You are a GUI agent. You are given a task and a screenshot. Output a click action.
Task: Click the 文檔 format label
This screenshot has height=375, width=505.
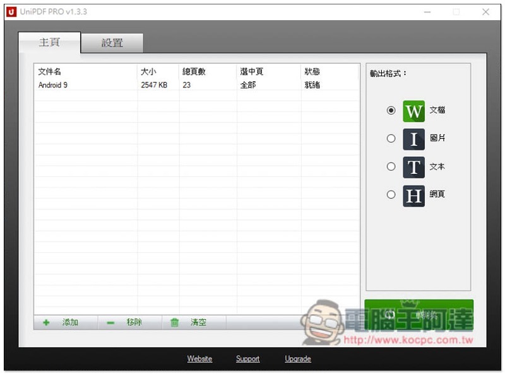(437, 110)
